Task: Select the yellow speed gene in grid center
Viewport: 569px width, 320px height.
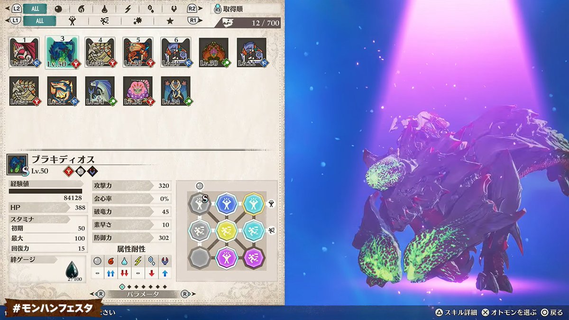Action: [x=226, y=231]
